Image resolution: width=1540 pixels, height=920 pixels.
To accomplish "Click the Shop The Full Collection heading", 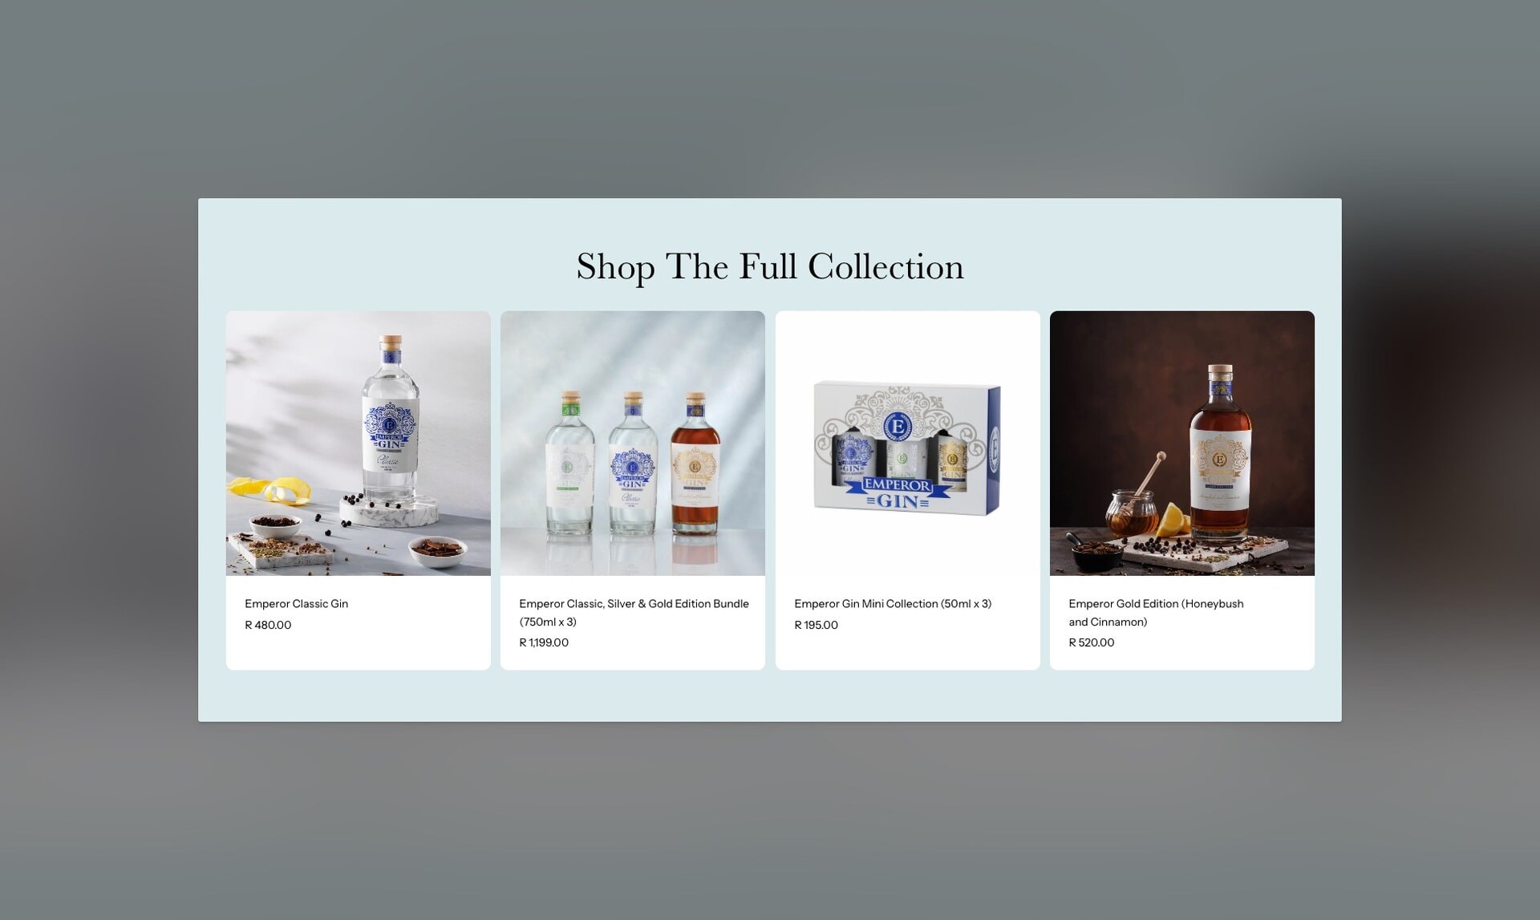I will [770, 266].
